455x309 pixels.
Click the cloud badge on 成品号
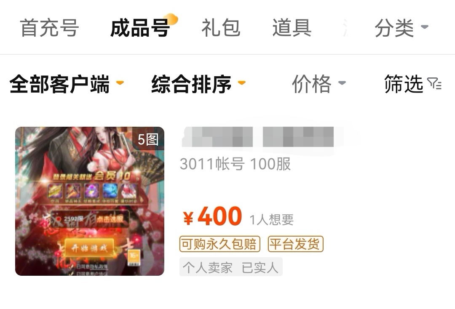(171, 19)
